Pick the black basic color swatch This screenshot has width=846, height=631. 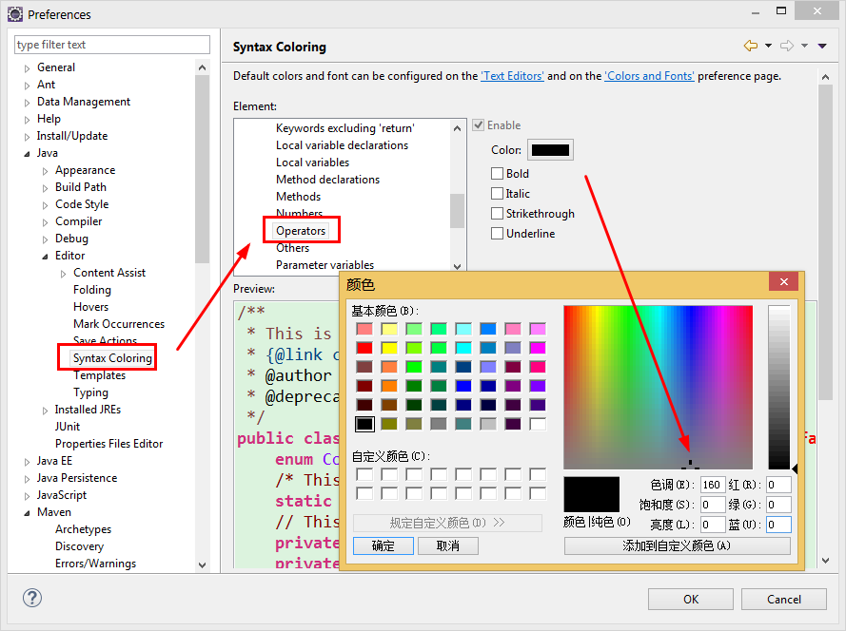click(x=364, y=424)
